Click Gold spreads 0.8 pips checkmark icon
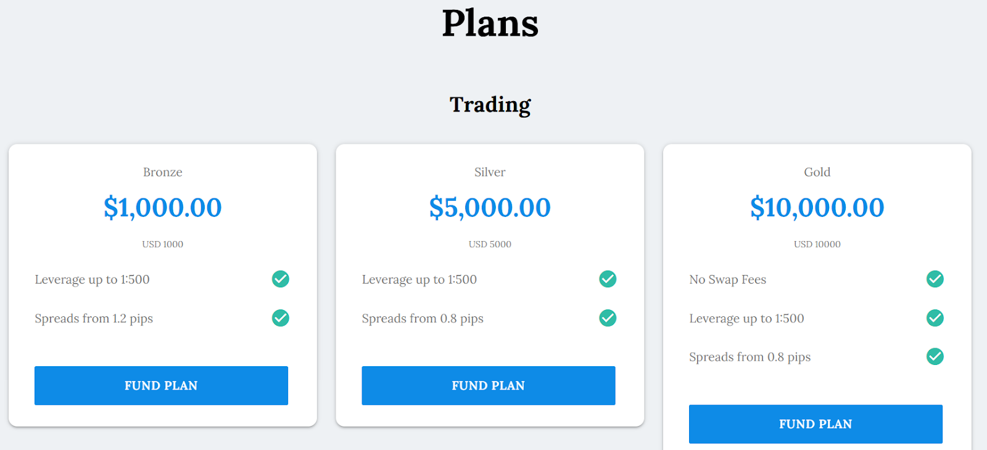Screen dimensions: 987x450 [x=935, y=356]
